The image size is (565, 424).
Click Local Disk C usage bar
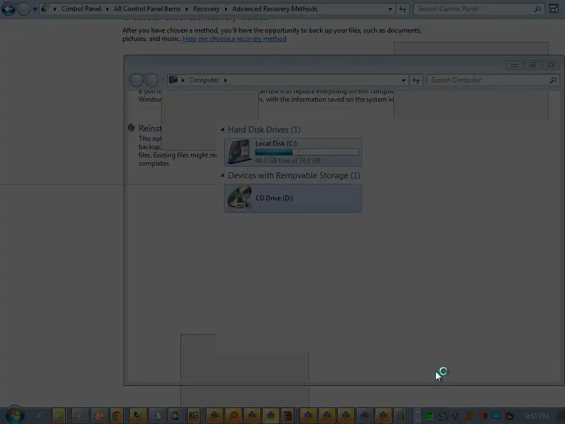coord(307,152)
